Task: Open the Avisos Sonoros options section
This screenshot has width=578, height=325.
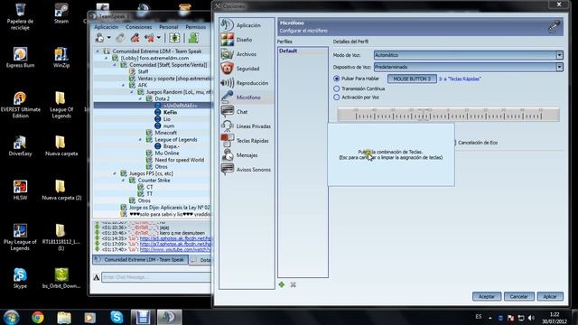Action: (x=247, y=170)
